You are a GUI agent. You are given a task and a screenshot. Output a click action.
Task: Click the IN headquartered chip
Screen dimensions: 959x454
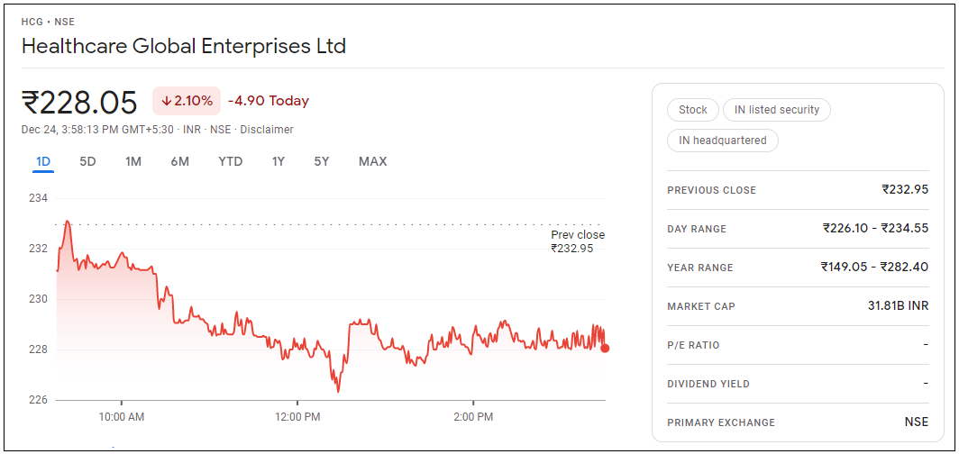pyautogui.click(x=723, y=141)
